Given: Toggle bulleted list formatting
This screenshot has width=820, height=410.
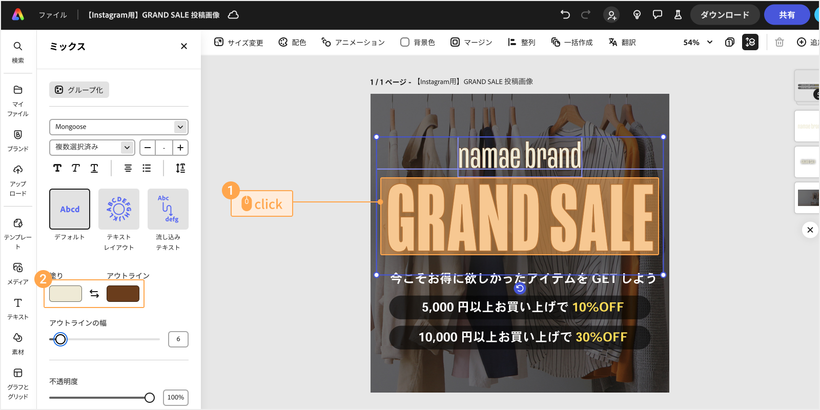Looking at the screenshot, I should [147, 168].
